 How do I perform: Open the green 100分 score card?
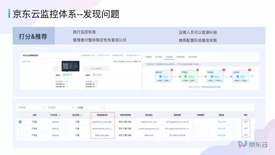pyautogui.click(x=189, y=77)
